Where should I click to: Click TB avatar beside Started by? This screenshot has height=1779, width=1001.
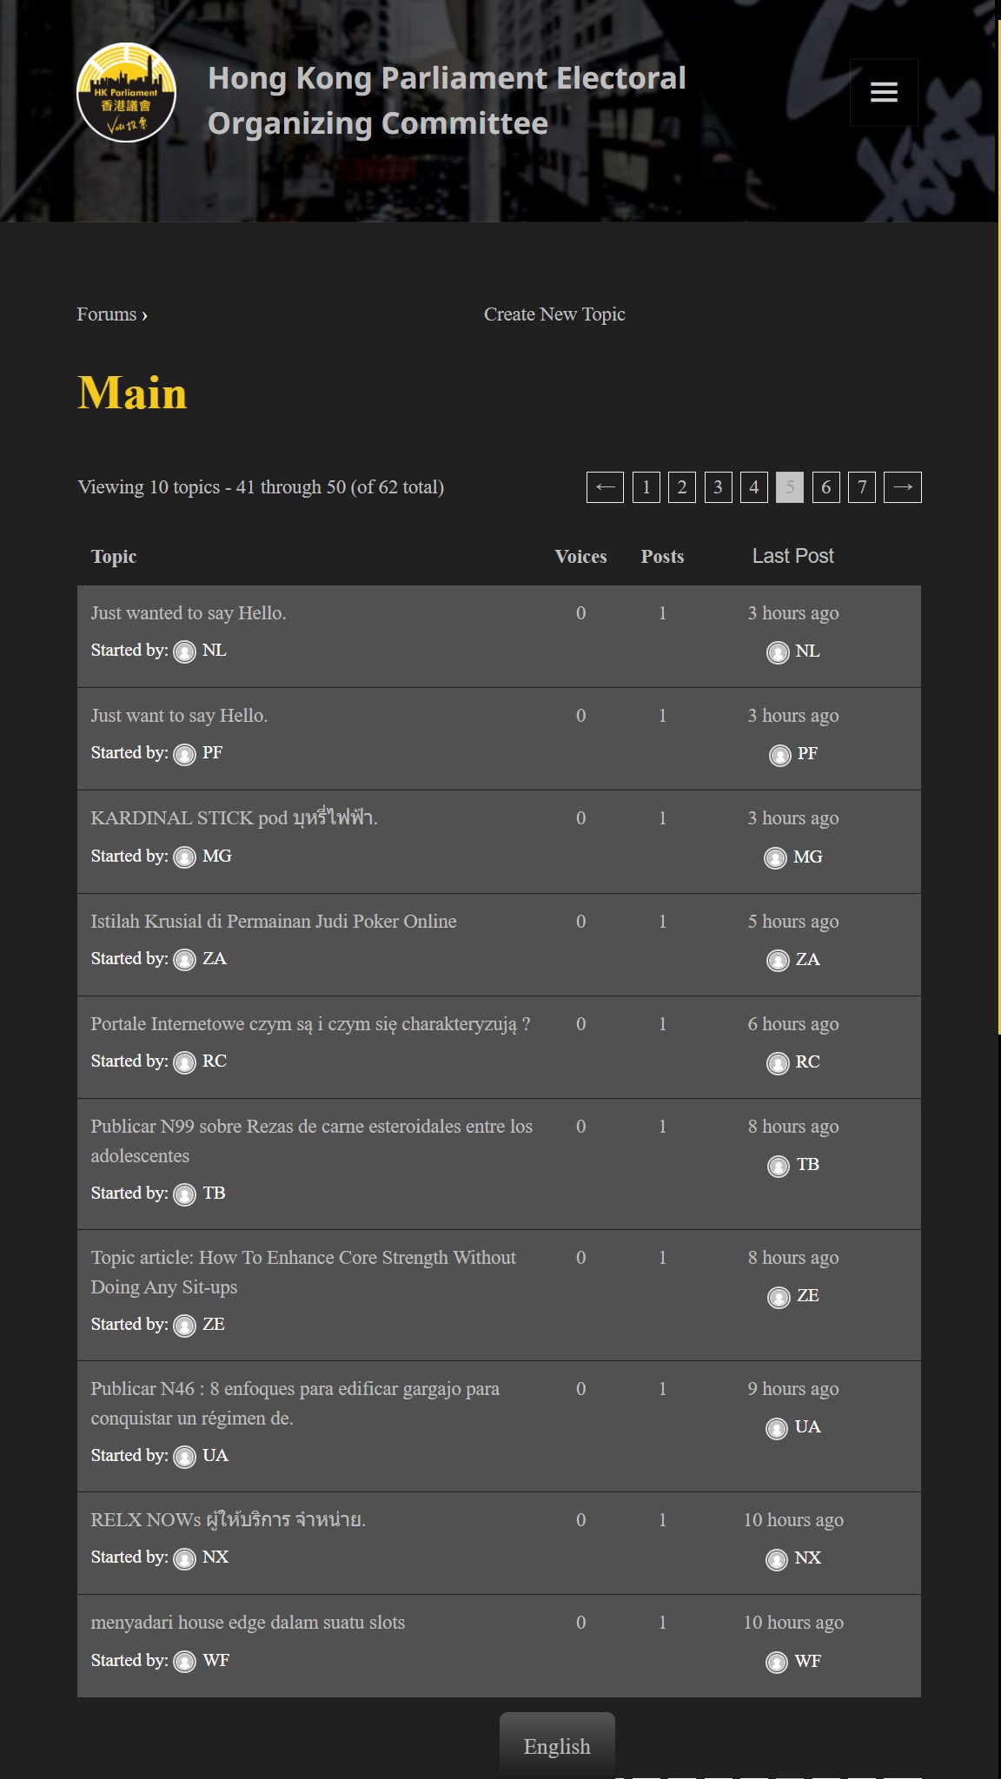[x=185, y=1194]
